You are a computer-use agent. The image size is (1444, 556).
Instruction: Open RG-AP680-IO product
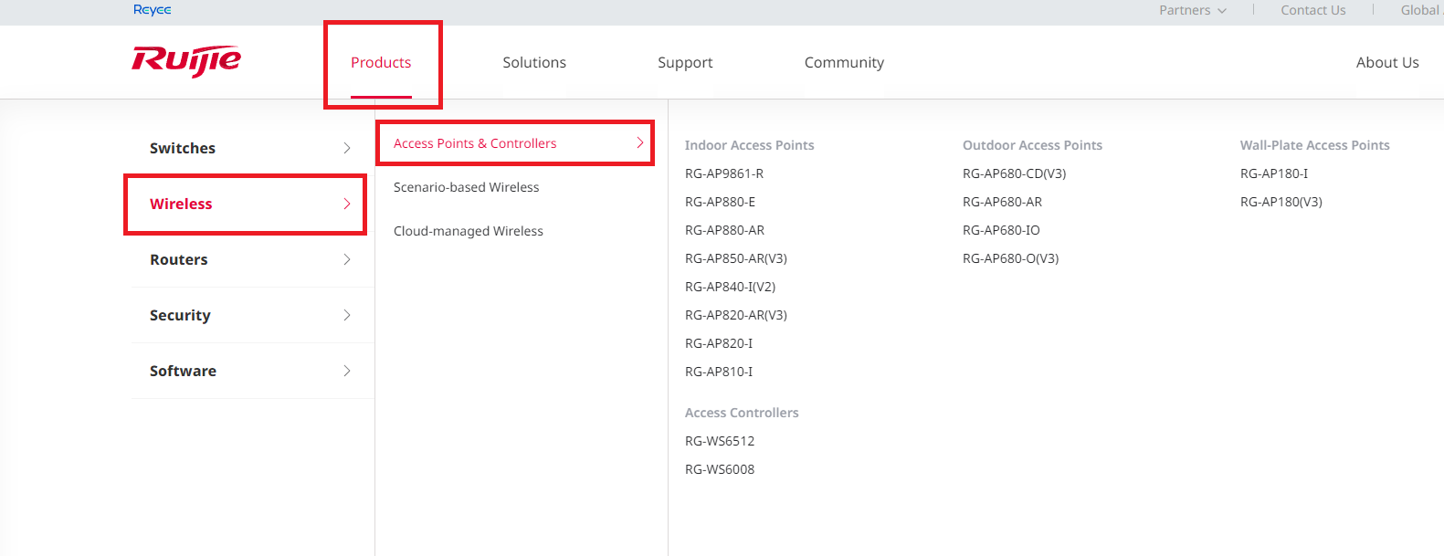click(x=1001, y=230)
